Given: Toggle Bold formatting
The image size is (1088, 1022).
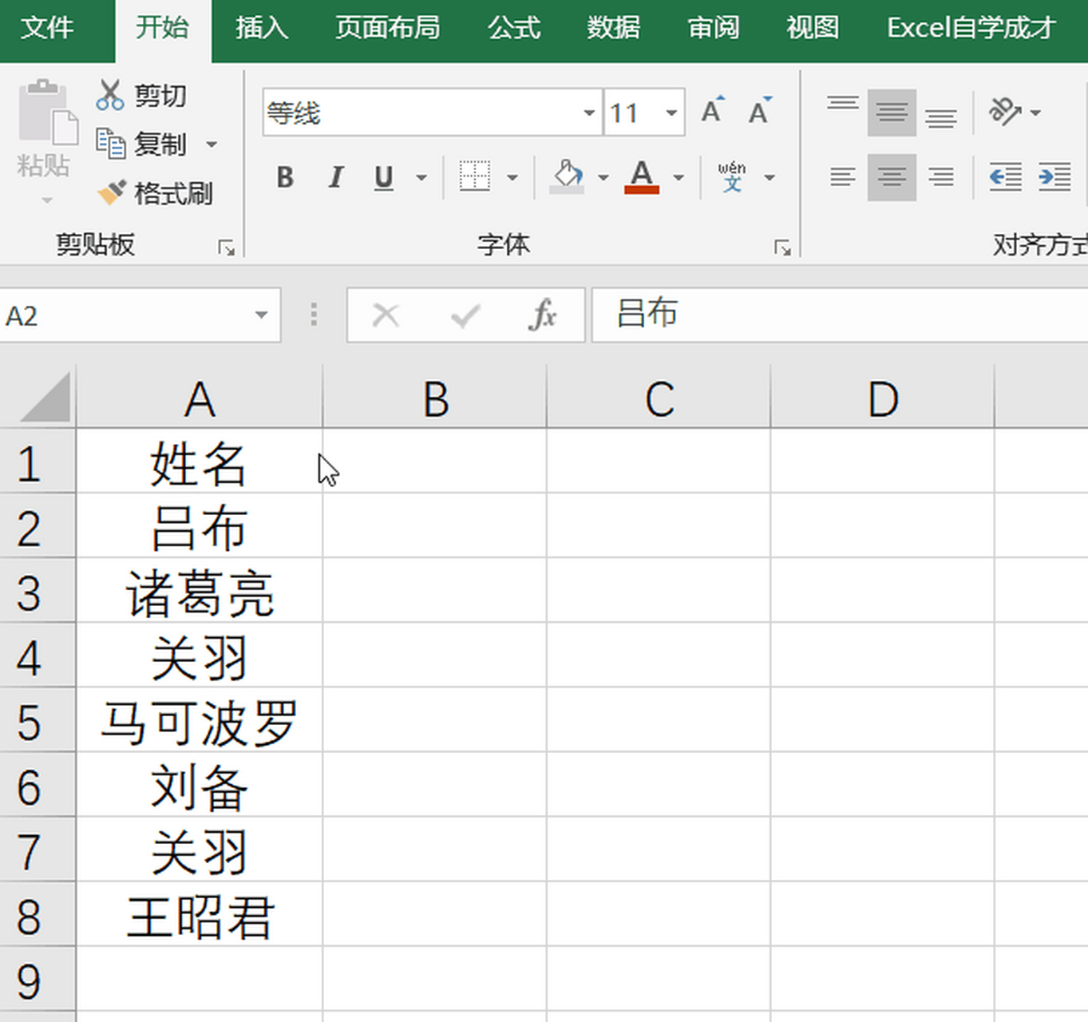Looking at the screenshot, I should [285, 177].
